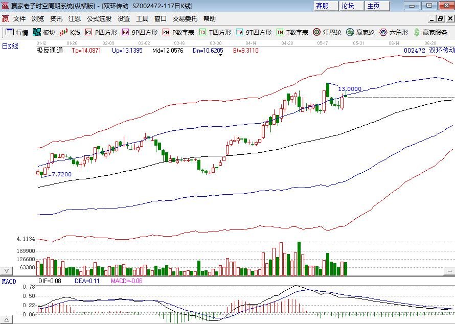Open the 浏览 menu
455x324 pixels.
click(38, 18)
